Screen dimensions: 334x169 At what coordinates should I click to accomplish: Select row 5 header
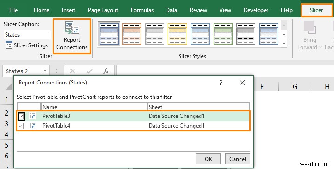pos(7,145)
